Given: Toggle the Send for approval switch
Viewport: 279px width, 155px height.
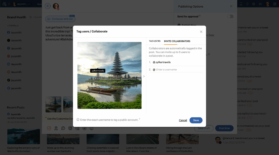Looking at the screenshot, I should 230,16.
